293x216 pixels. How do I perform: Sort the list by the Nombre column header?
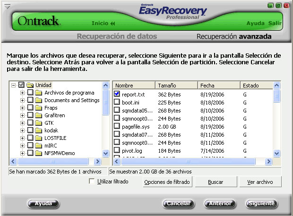(134, 86)
